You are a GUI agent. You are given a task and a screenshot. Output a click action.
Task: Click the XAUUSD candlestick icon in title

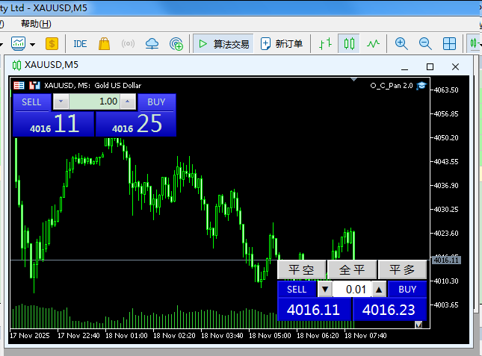tap(16, 65)
